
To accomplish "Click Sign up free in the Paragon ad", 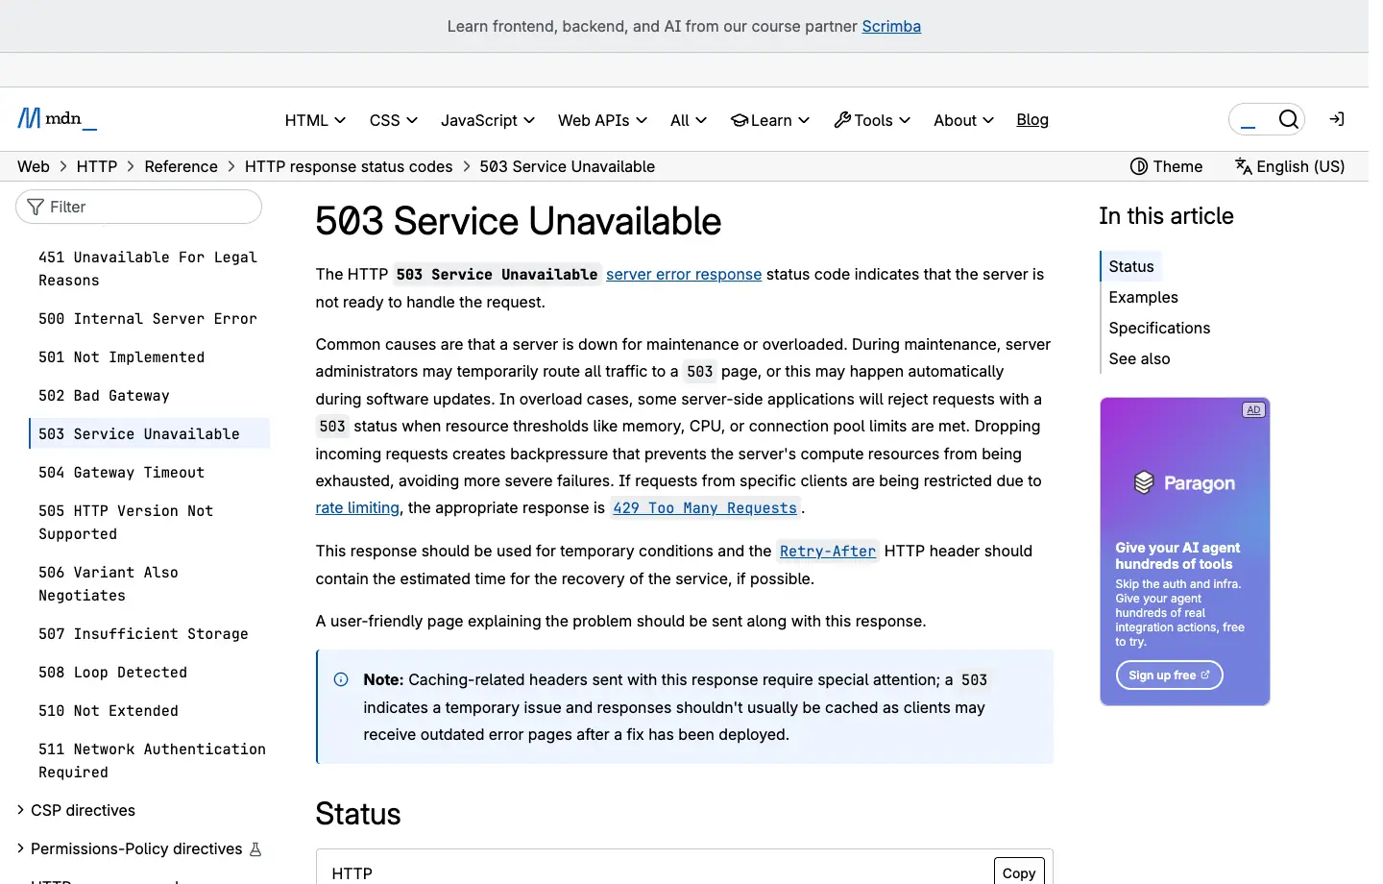I will coord(1169,675).
